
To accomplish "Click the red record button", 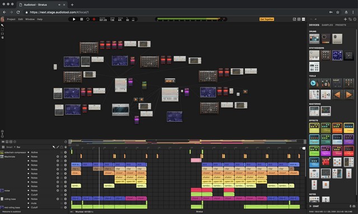I will [94, 20].
